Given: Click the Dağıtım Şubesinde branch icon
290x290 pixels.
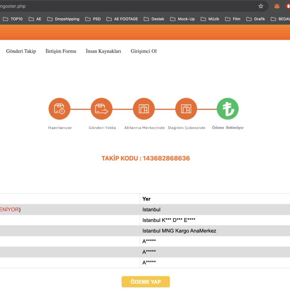Looking at the screenshot, I should pyautogui.click(x=186, y=109).
